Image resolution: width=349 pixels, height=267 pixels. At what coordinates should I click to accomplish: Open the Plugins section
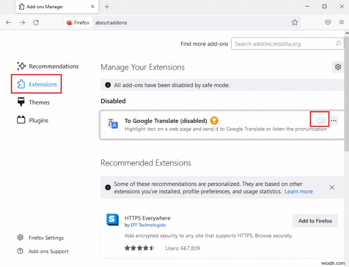pos(38,120)
